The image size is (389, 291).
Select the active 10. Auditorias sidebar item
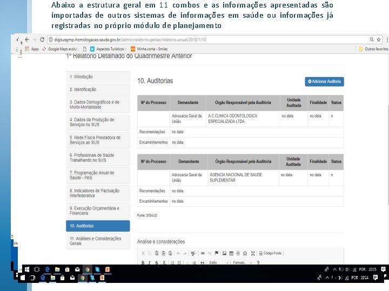tap(98, 226)
